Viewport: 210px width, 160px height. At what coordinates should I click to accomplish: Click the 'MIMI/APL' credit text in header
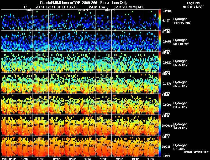pyautogui.click(x=136, y=7)
